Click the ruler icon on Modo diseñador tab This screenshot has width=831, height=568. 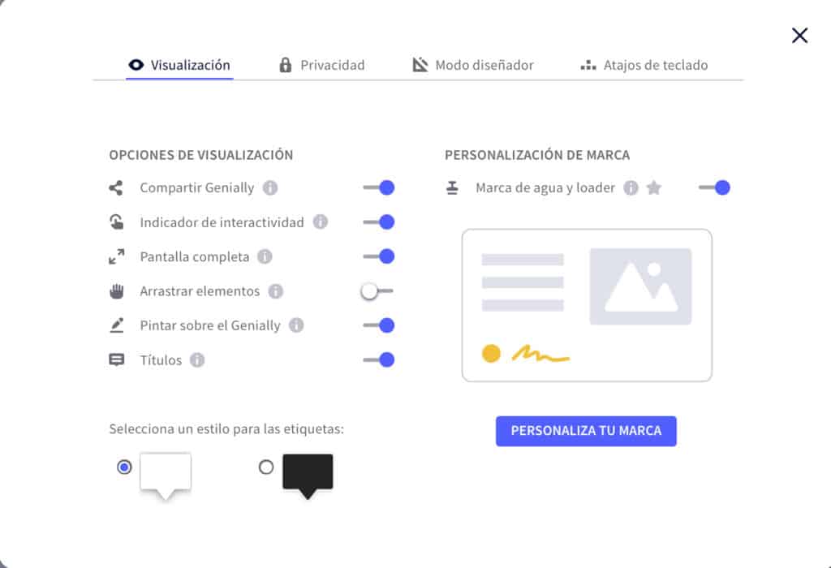coord(420,65)
